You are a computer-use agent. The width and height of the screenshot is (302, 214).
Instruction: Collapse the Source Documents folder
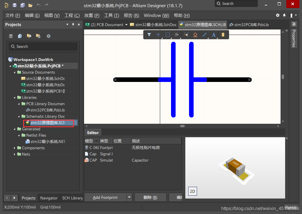point(15,72)
